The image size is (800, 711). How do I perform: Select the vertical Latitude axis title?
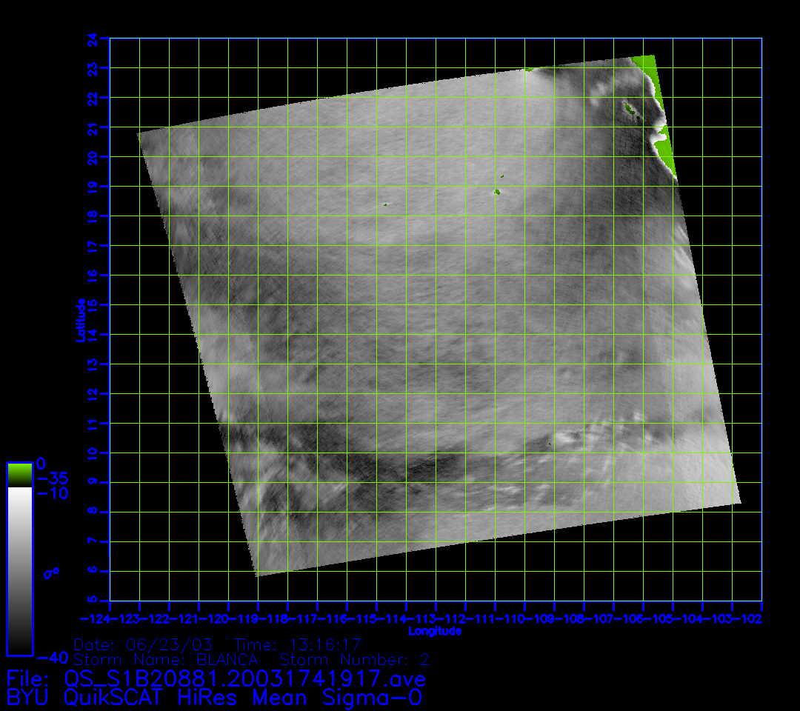coord(81,320)
